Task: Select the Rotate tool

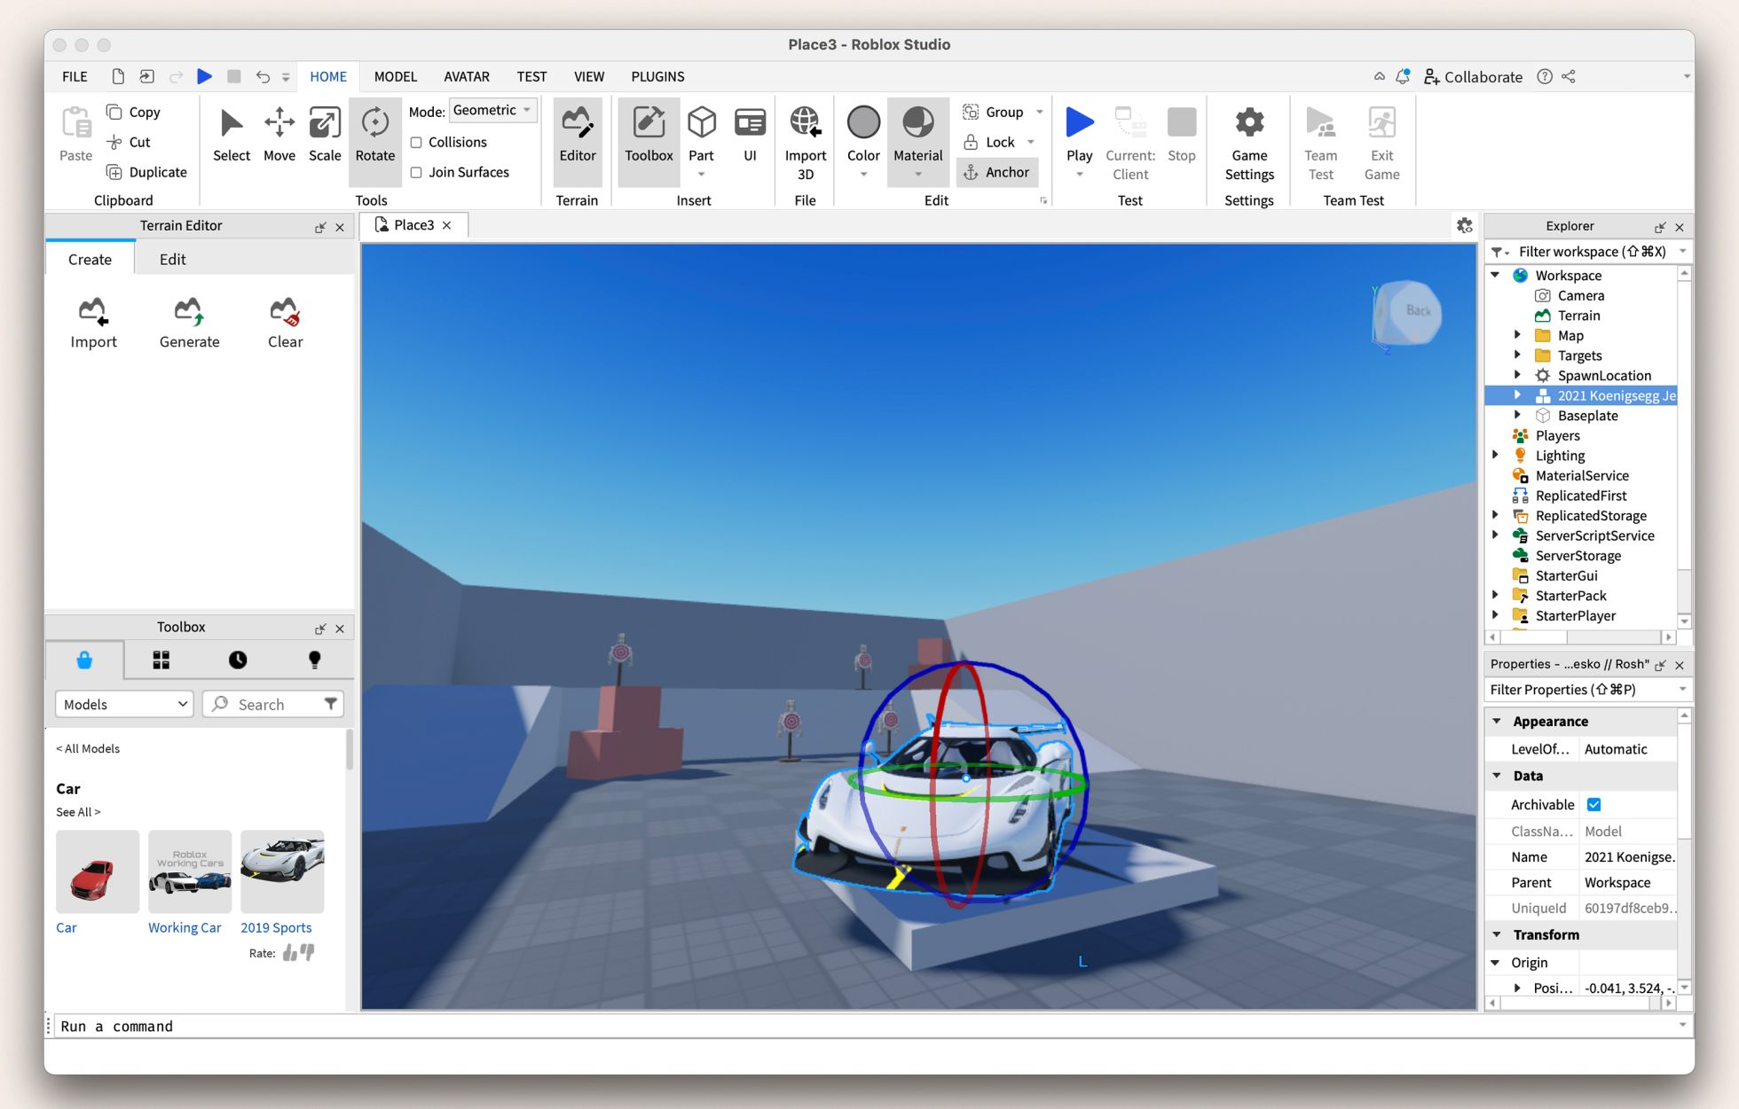Action: (x=374, y=135)
